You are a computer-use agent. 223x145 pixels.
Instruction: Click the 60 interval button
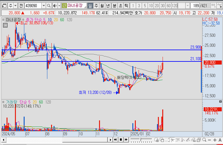[168, 6]
